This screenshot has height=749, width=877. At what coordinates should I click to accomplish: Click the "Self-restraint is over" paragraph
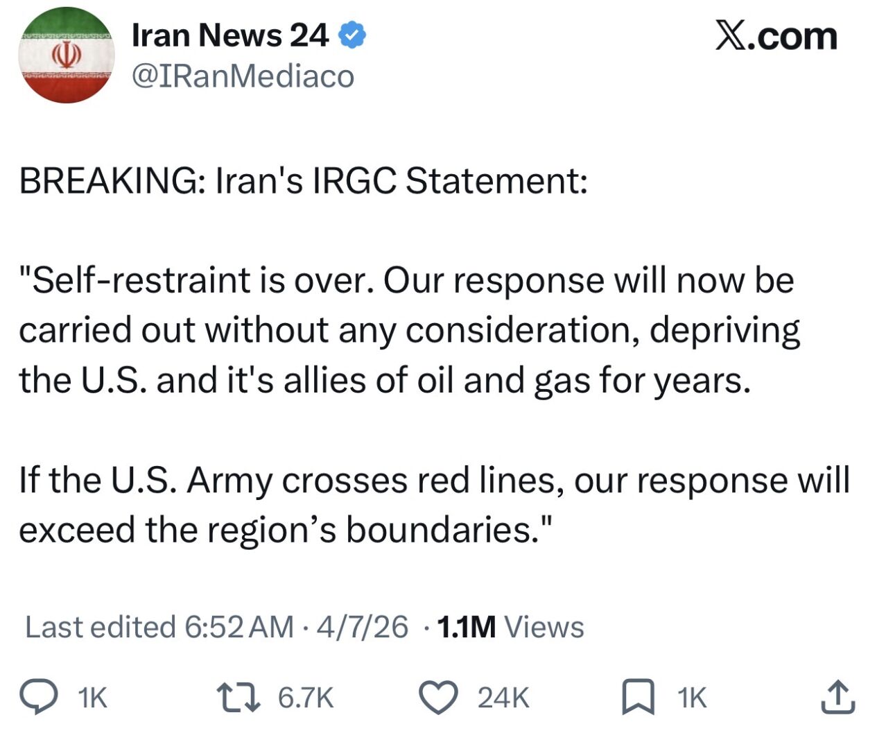(x=409, y=330)
